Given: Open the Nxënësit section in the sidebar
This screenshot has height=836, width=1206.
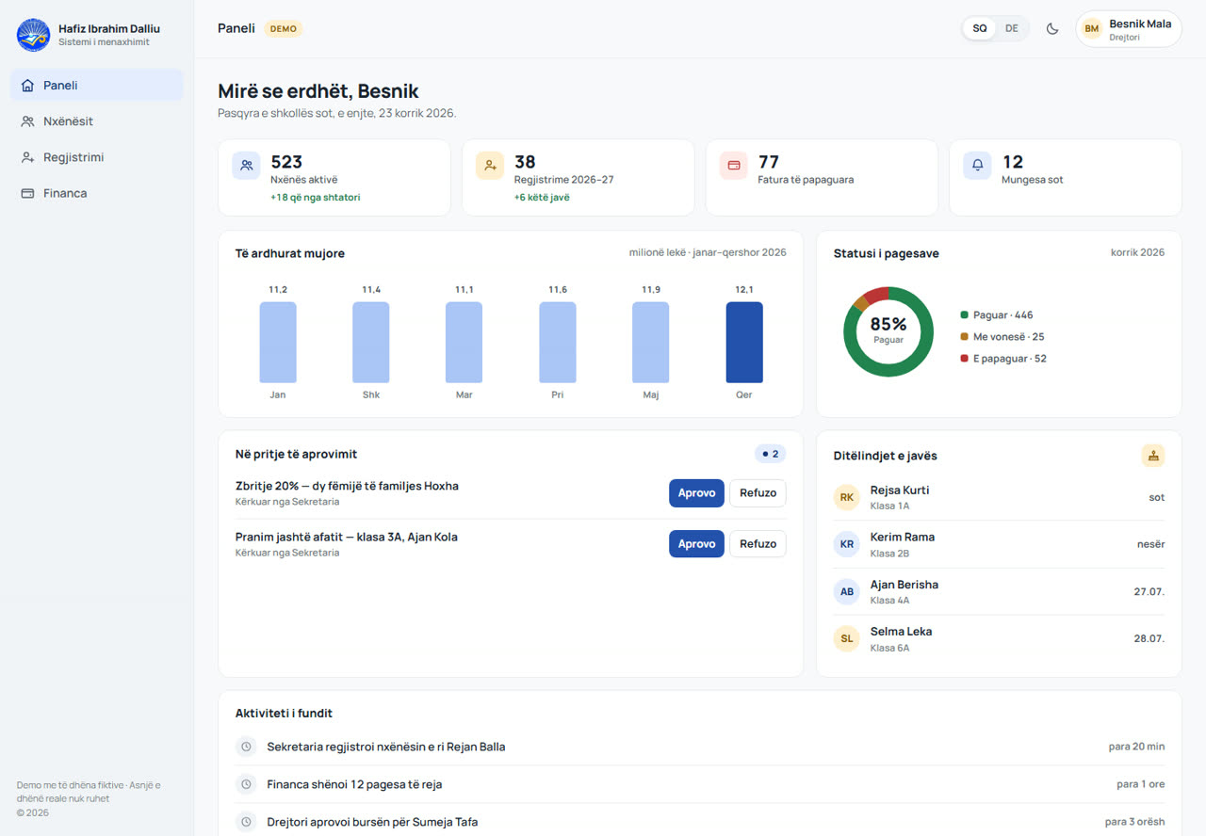Looking at the screenshot, I should pos(97,121).
